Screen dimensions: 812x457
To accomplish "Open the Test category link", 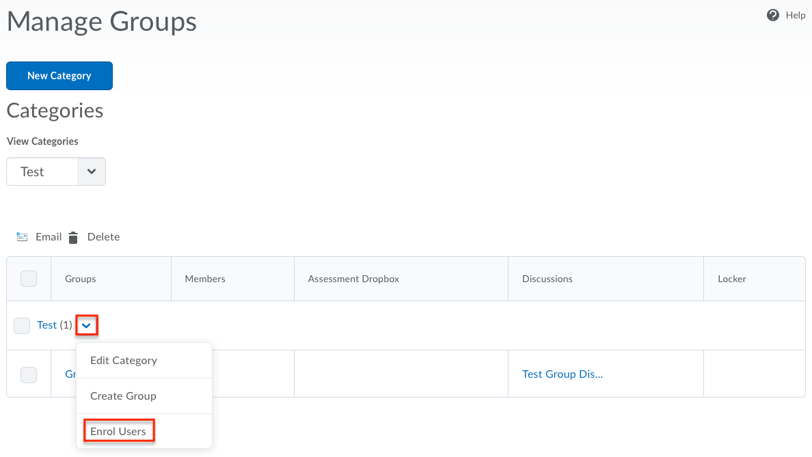I will [46, 325].
